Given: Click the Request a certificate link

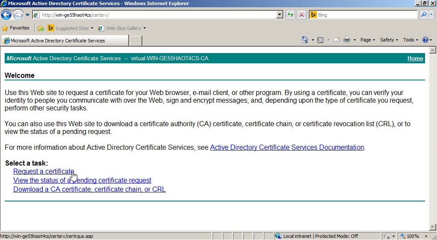Looking at the screenshot, I should (x=44, y=171).
